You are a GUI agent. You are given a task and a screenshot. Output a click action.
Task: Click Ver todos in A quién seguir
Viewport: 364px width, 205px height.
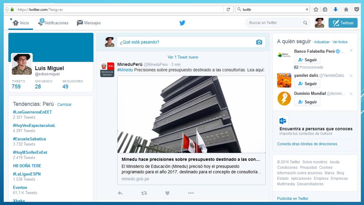pyautogui.click(x=340, y=42)
